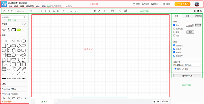Open the 100% zoom dropdown
The height and width of the screenshot is (104, 204).
pos(165,102)
